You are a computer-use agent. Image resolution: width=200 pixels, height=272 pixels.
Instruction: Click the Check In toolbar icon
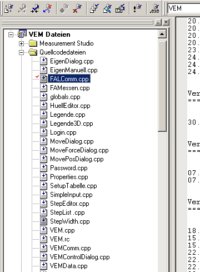pos(35,8)
